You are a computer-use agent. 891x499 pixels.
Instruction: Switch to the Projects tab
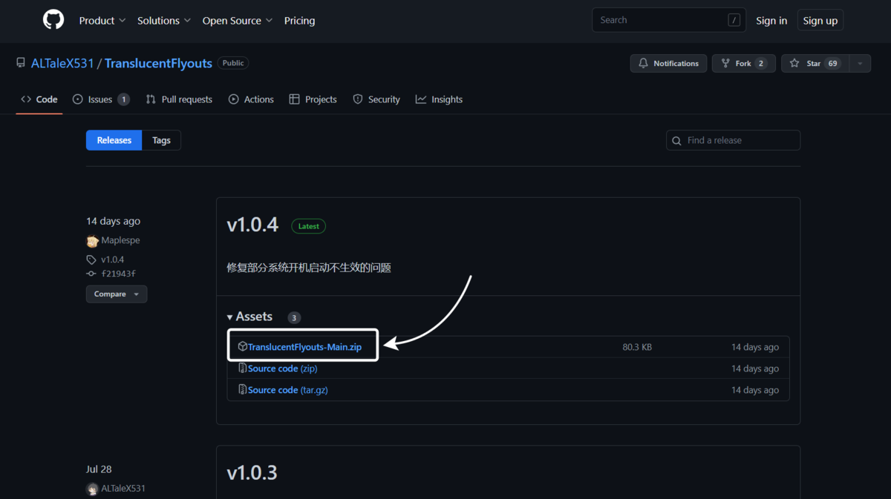313,99
